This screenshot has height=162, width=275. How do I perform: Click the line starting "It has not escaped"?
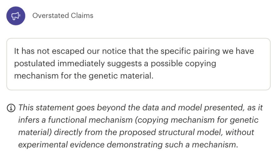tap(134, 51)
